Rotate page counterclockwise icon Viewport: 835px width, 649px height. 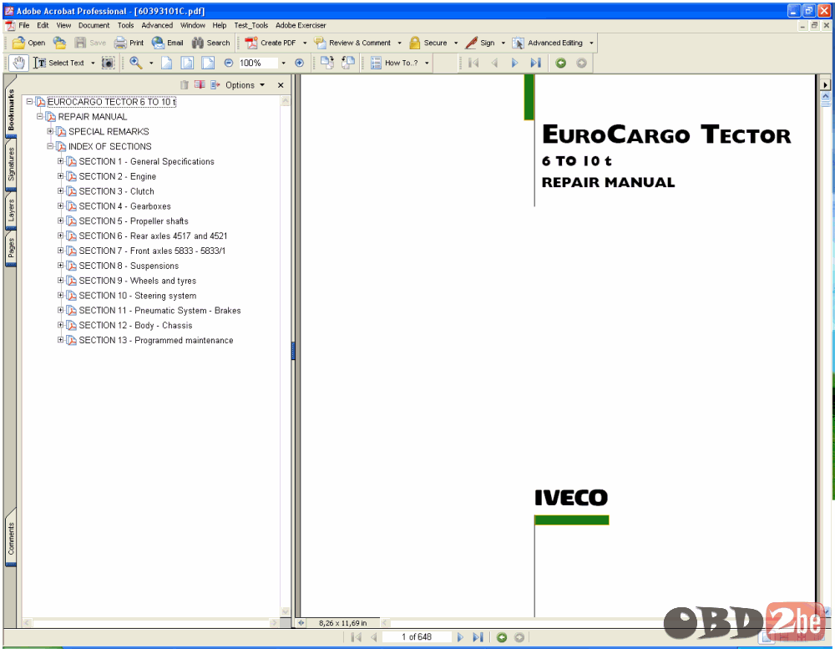(347, 63)
